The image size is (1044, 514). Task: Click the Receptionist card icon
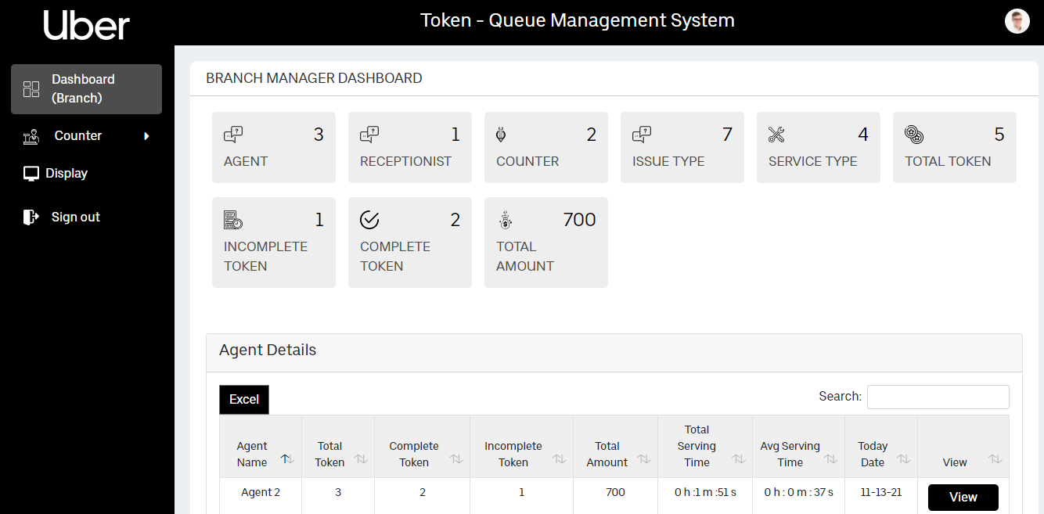(369, 135)
